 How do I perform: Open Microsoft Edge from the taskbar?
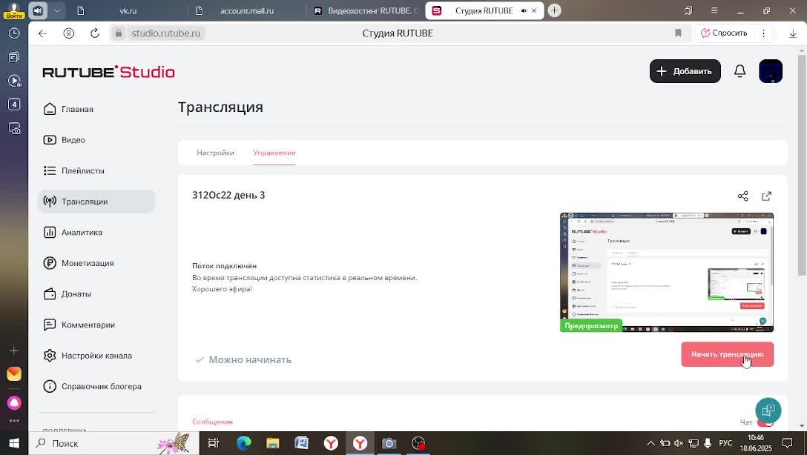243,443
